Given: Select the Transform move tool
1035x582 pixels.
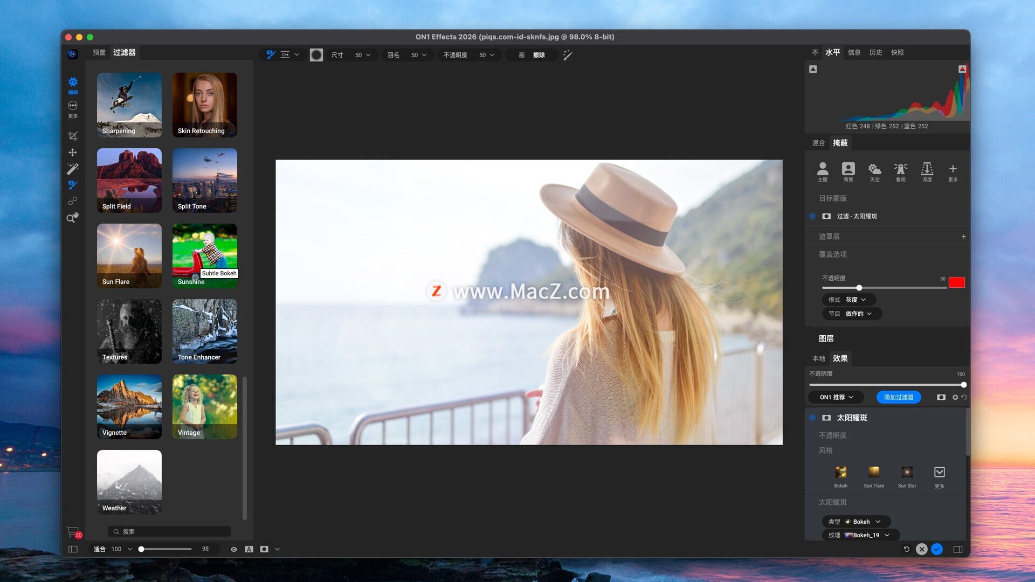Looking at the screenshot, I should point(73,153).
